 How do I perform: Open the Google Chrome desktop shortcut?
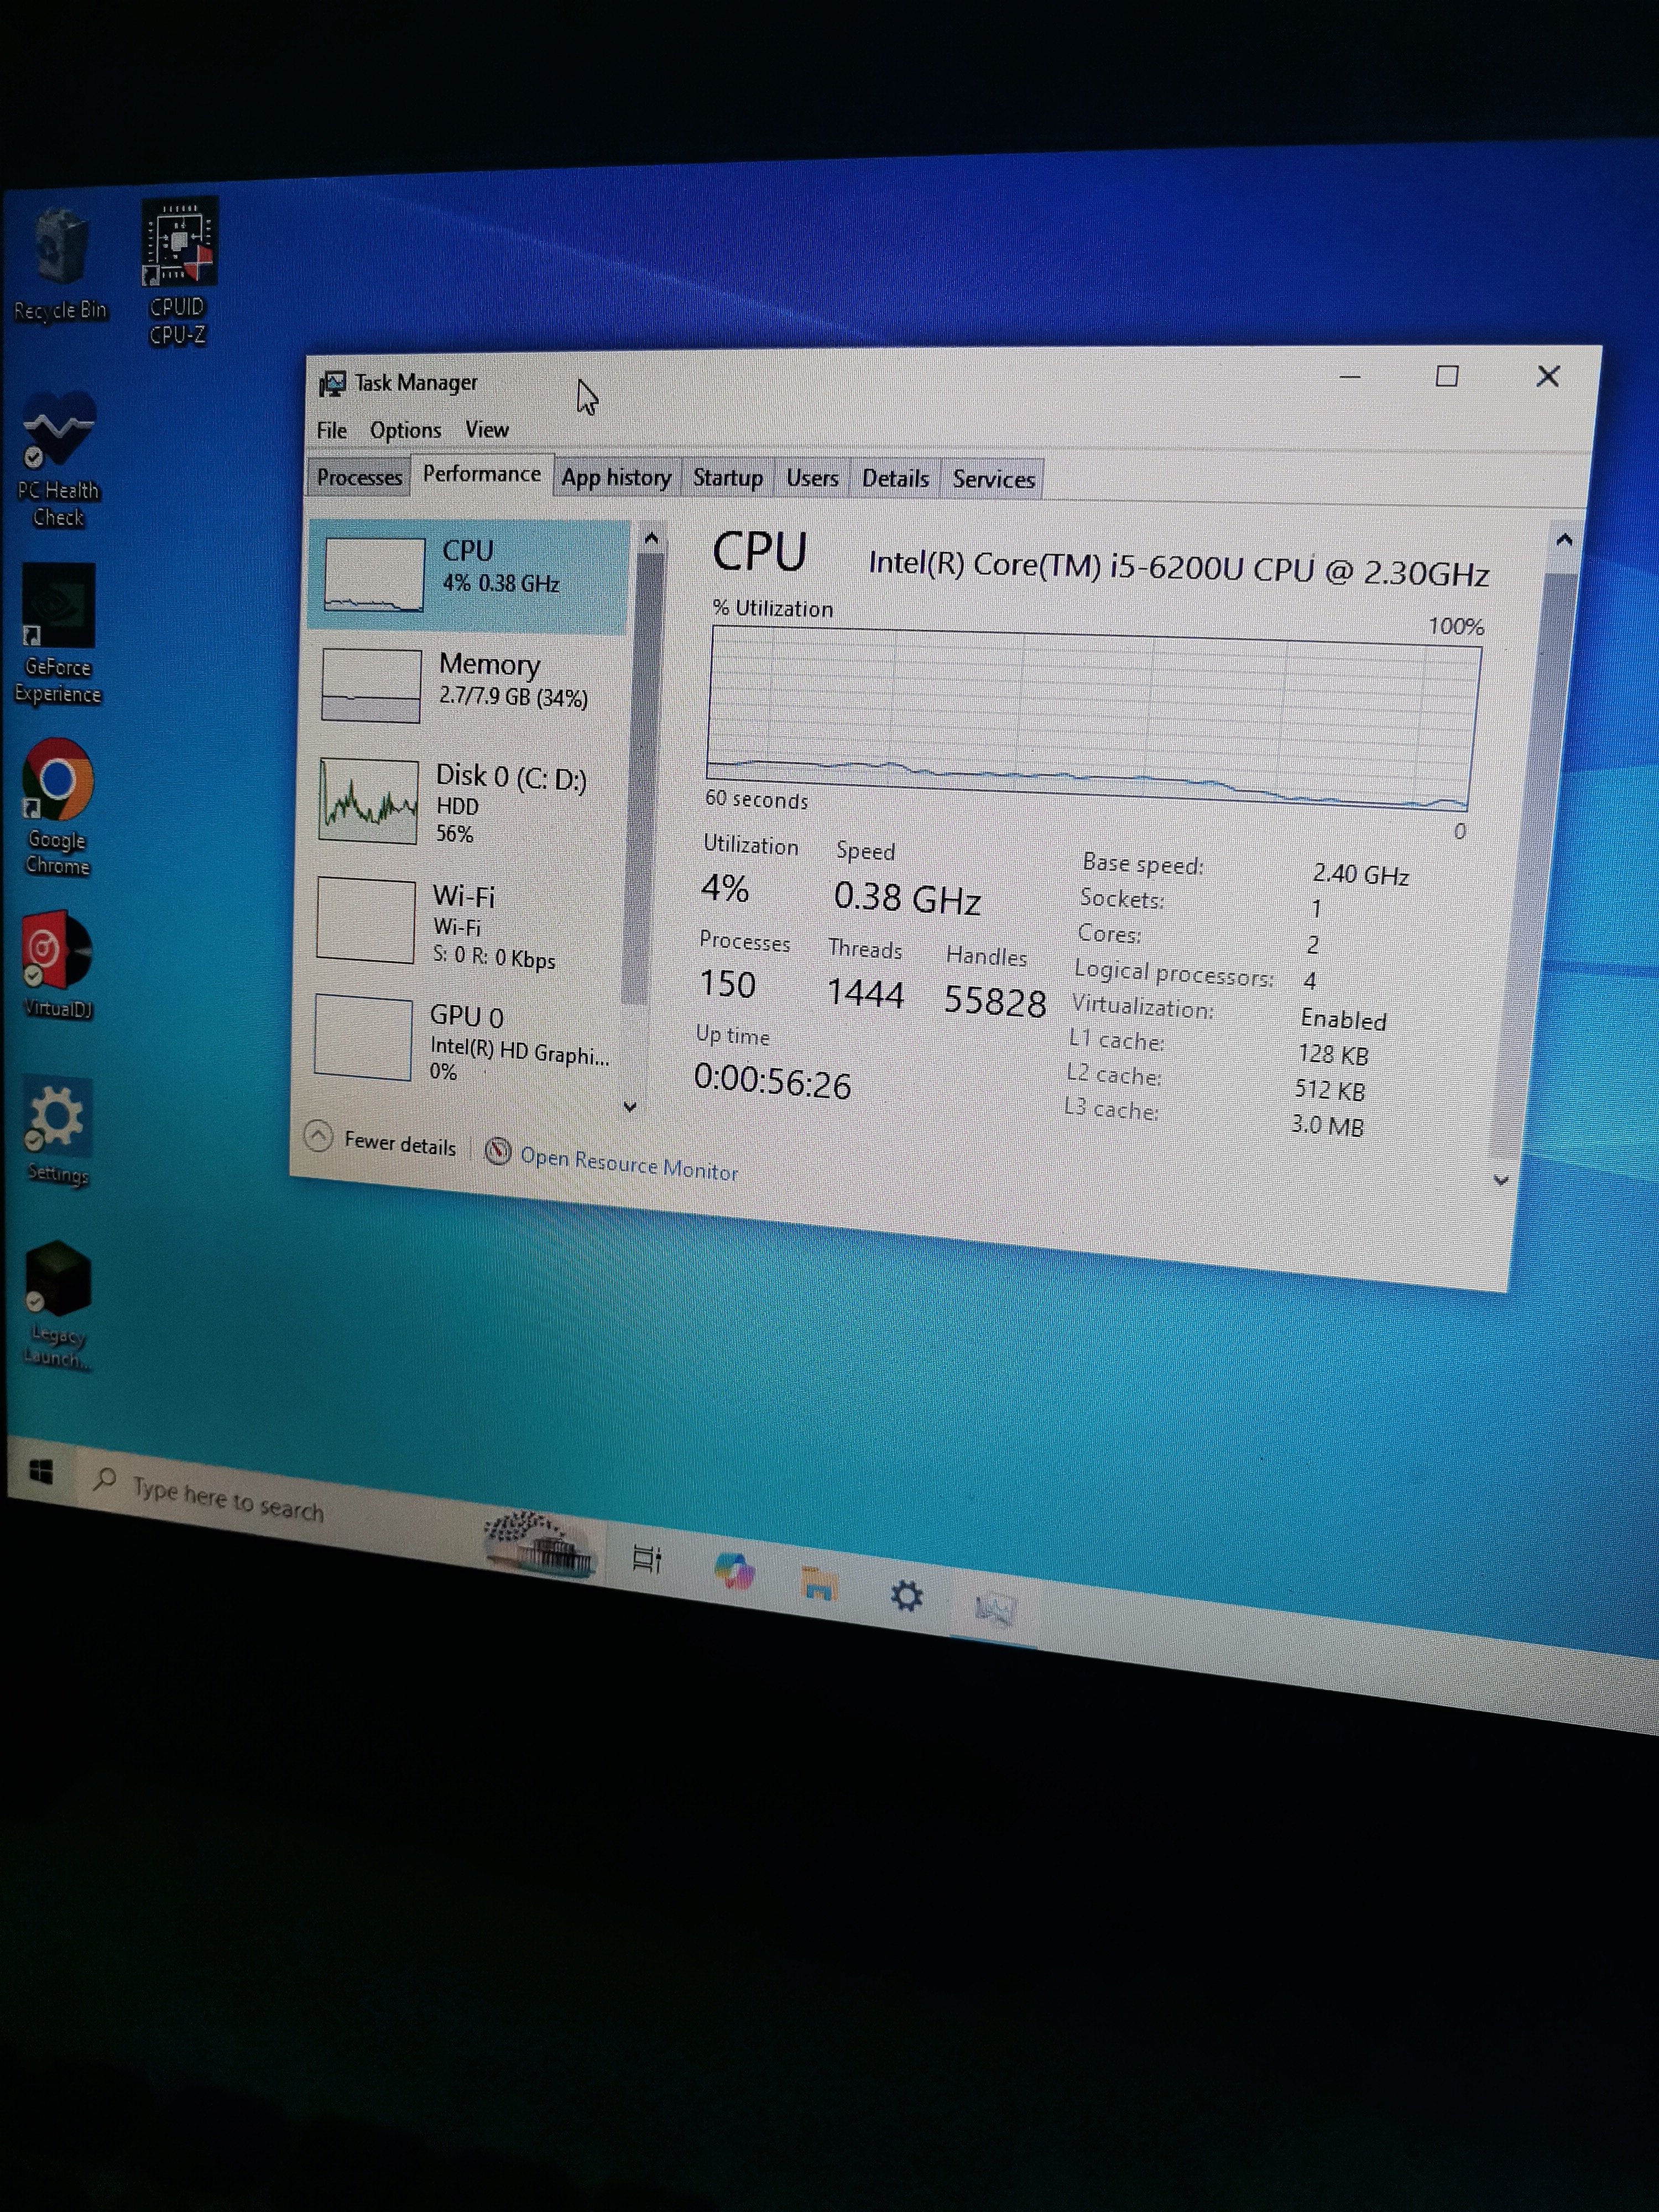pos(57,807)
